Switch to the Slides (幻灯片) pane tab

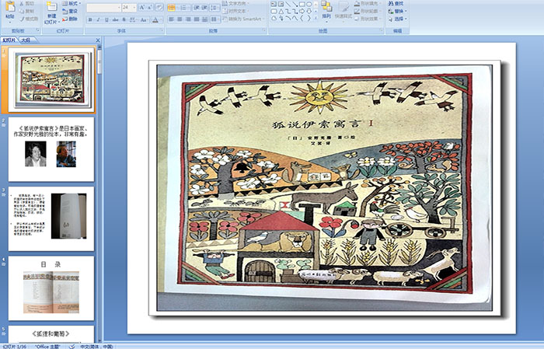[x=9, y=40]
